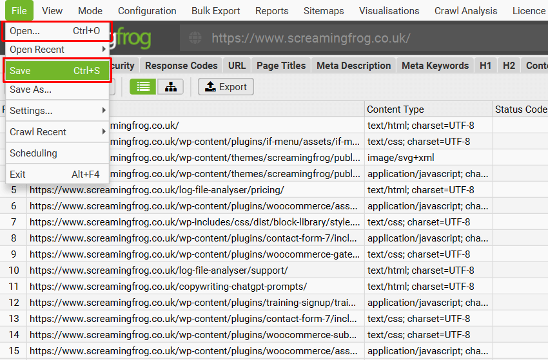Choose Save As... menu entry
The image size is (548, 360).
pyautogui.click(x=57, y=90)
